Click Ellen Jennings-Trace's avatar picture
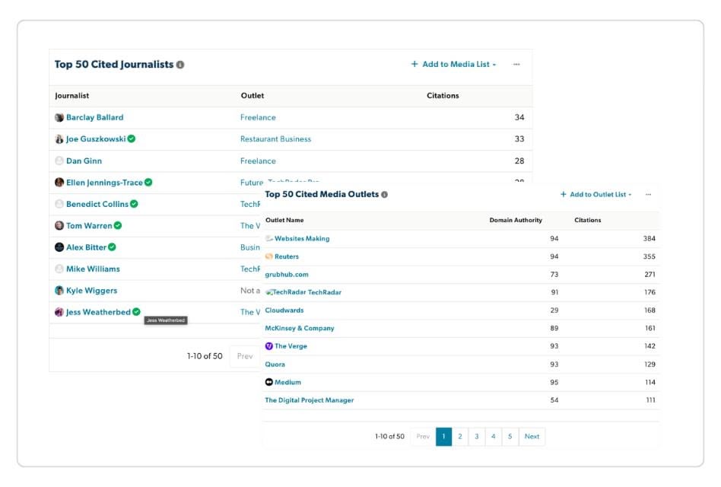 pyautogui.click(x=59, y=183)
